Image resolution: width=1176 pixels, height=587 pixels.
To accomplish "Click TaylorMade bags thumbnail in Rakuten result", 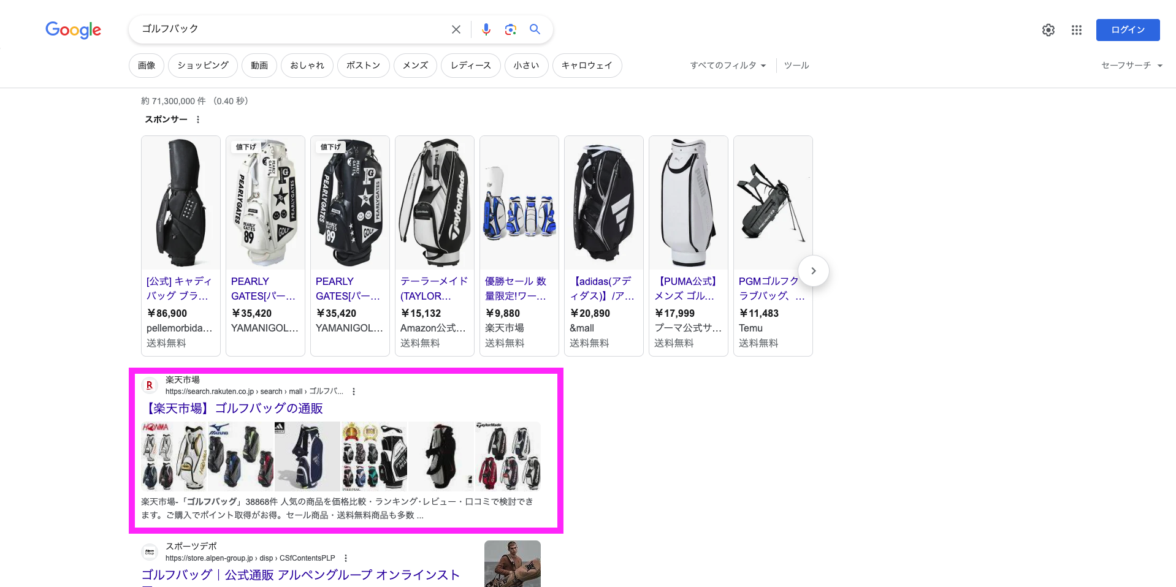I will point(508,456).
